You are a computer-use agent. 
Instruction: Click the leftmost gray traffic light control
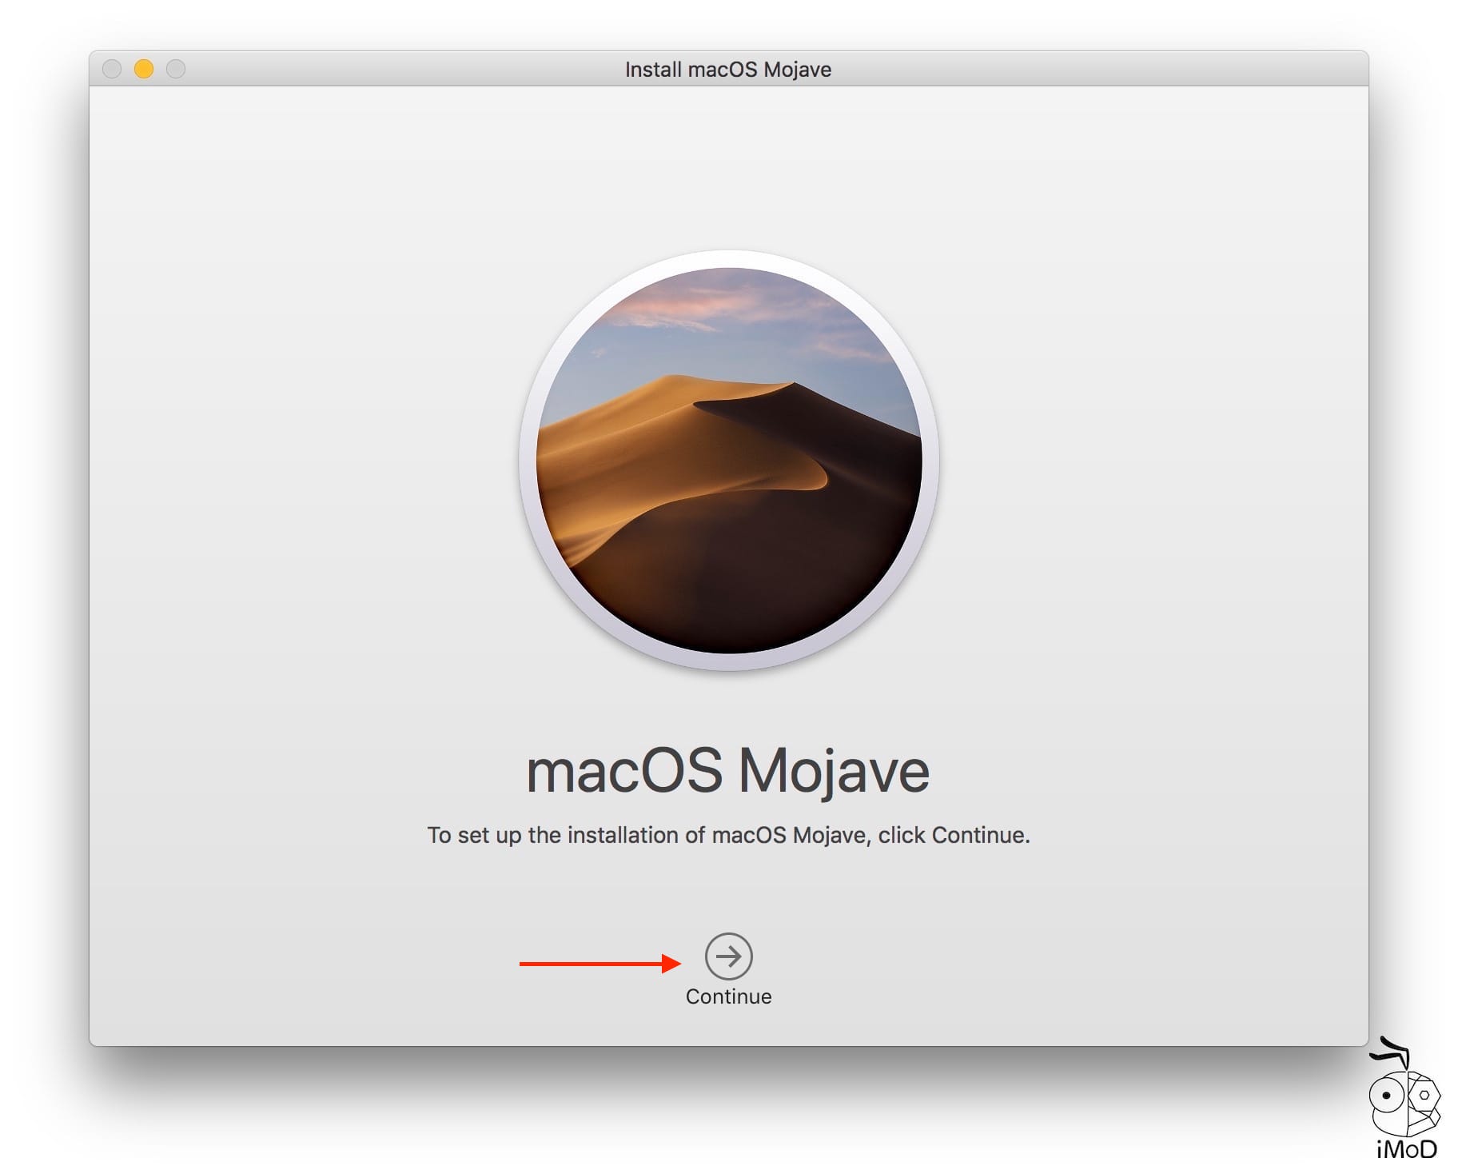click(x=113, y=70)
